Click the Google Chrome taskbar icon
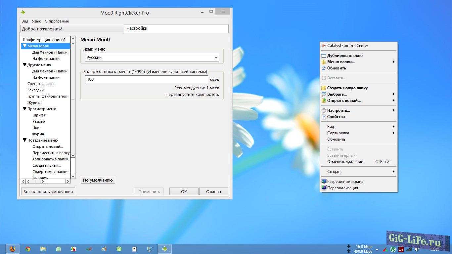 point(28,249)
